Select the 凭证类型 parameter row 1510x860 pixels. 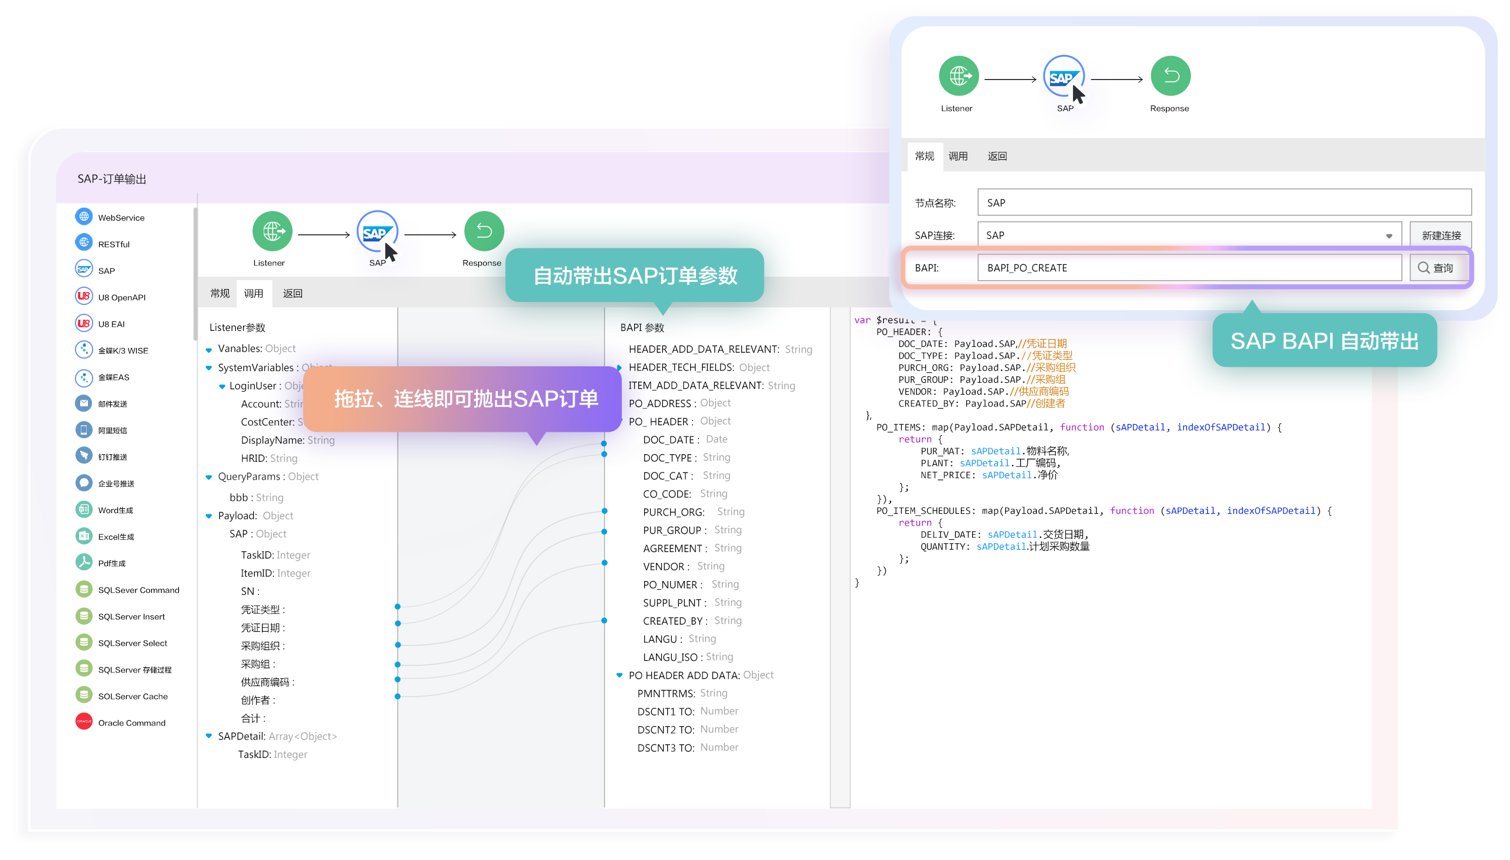click(x=264, y=609)
